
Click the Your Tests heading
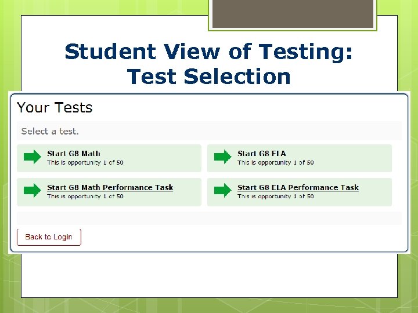55,108
